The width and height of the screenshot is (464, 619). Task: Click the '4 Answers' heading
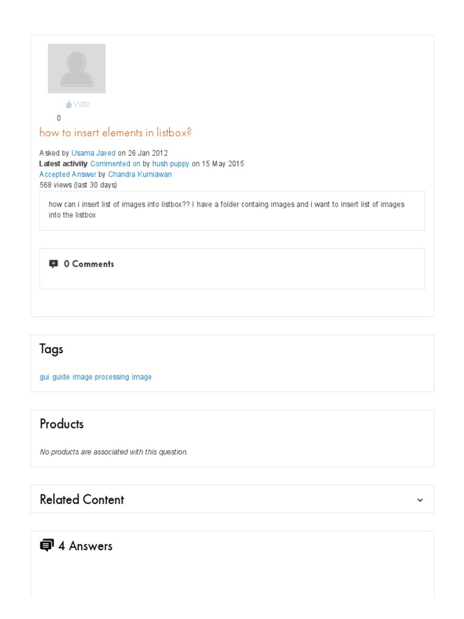(x=85, y=546)
